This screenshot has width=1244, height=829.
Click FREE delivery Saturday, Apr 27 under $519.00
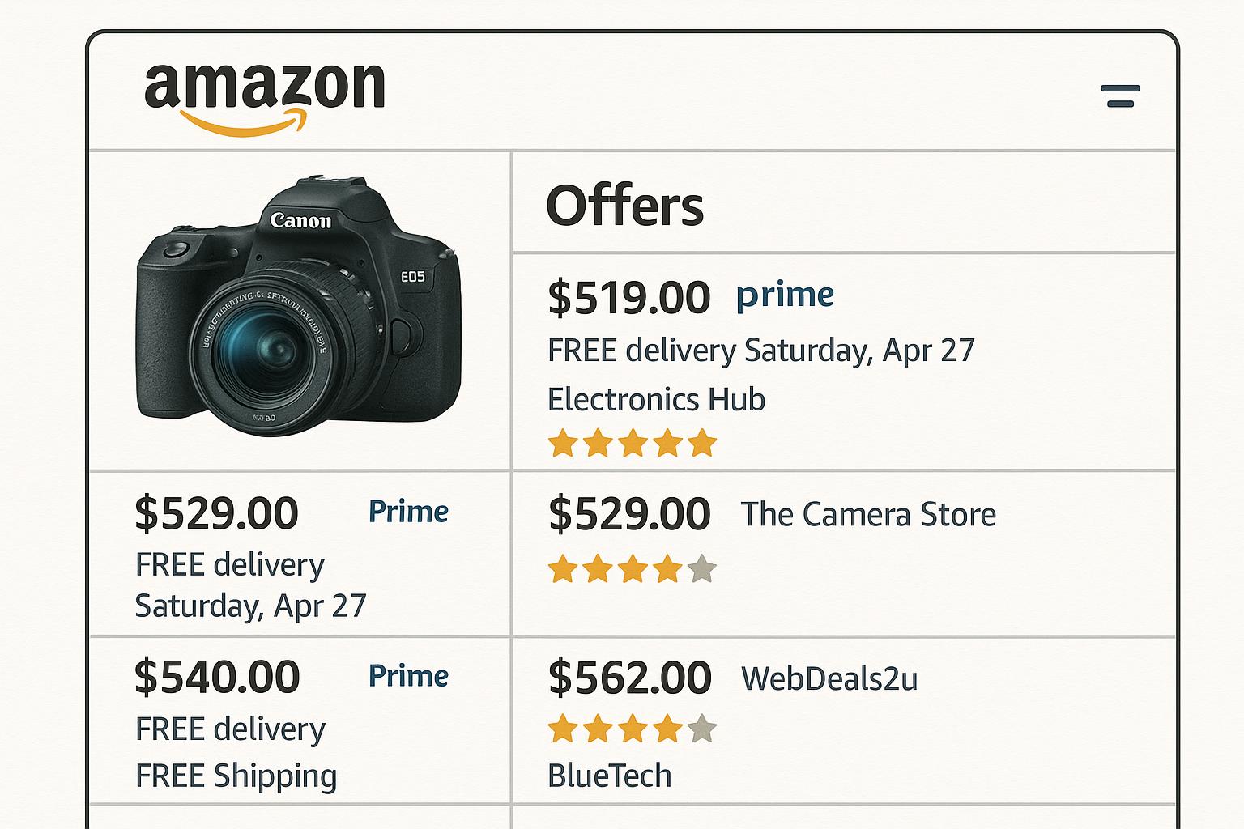761,351
